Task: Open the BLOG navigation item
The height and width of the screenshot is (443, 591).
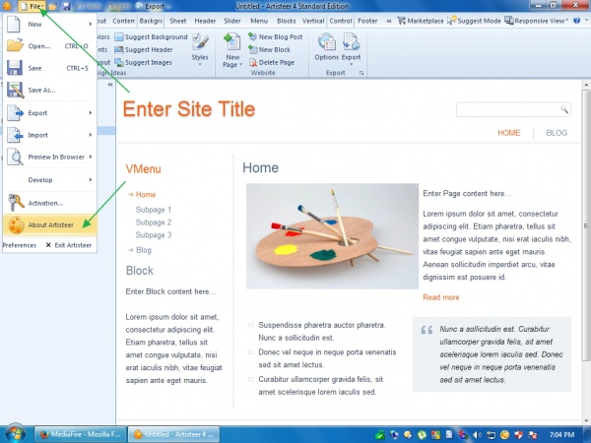Action: [557, 133]
